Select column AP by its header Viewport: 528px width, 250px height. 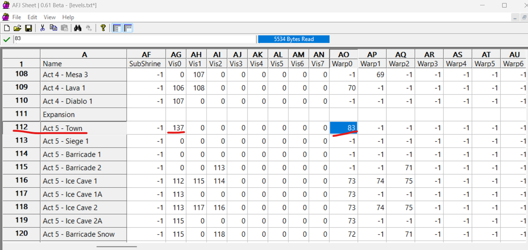point(372,54)
